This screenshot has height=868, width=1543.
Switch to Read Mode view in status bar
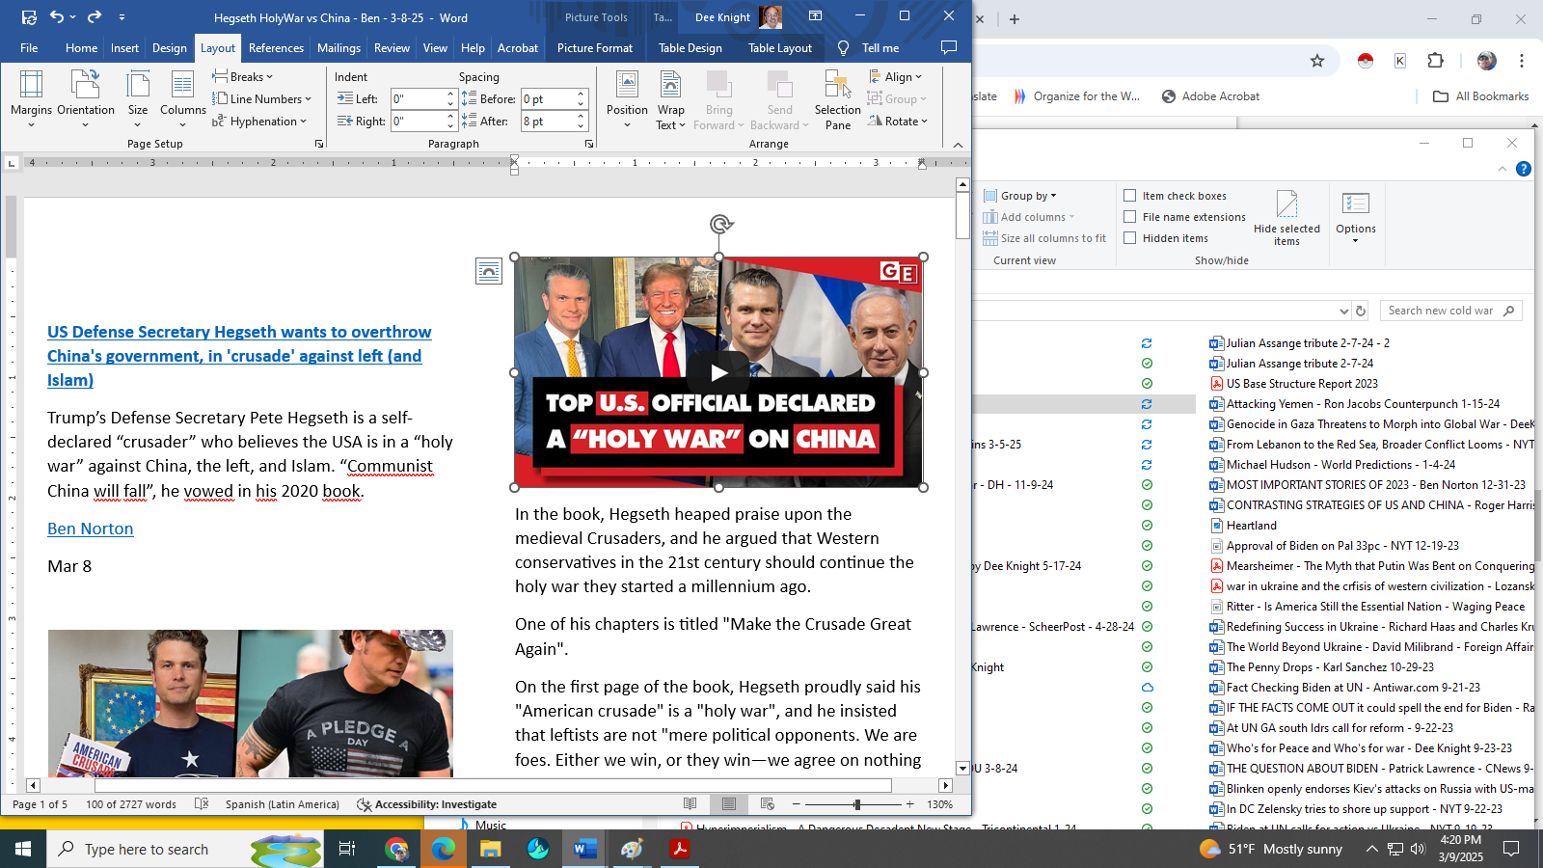point(690,803)
